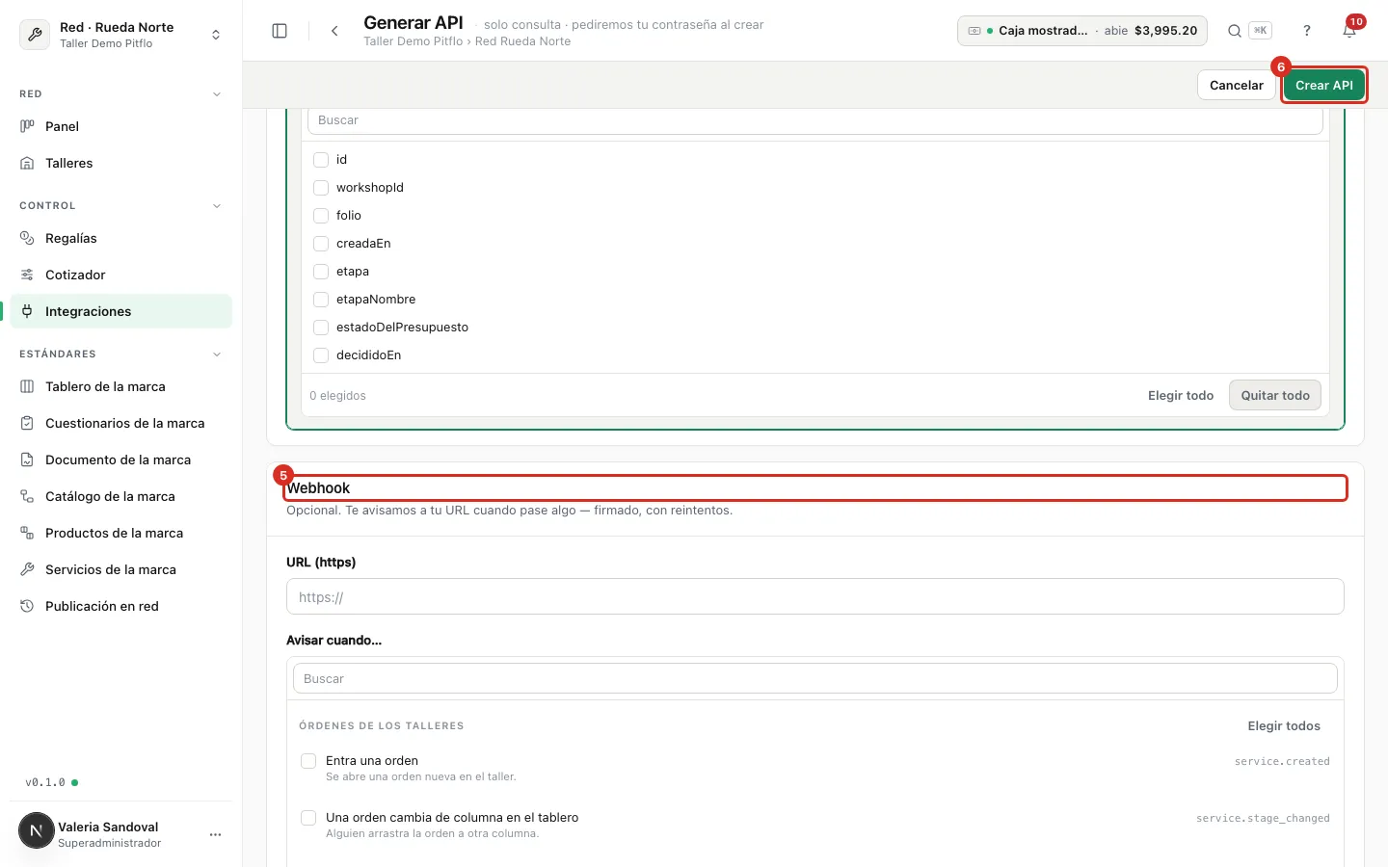Click the Integraciones plug icon
This screenshot has width=1388, height=867.
[x=27, y=311]
